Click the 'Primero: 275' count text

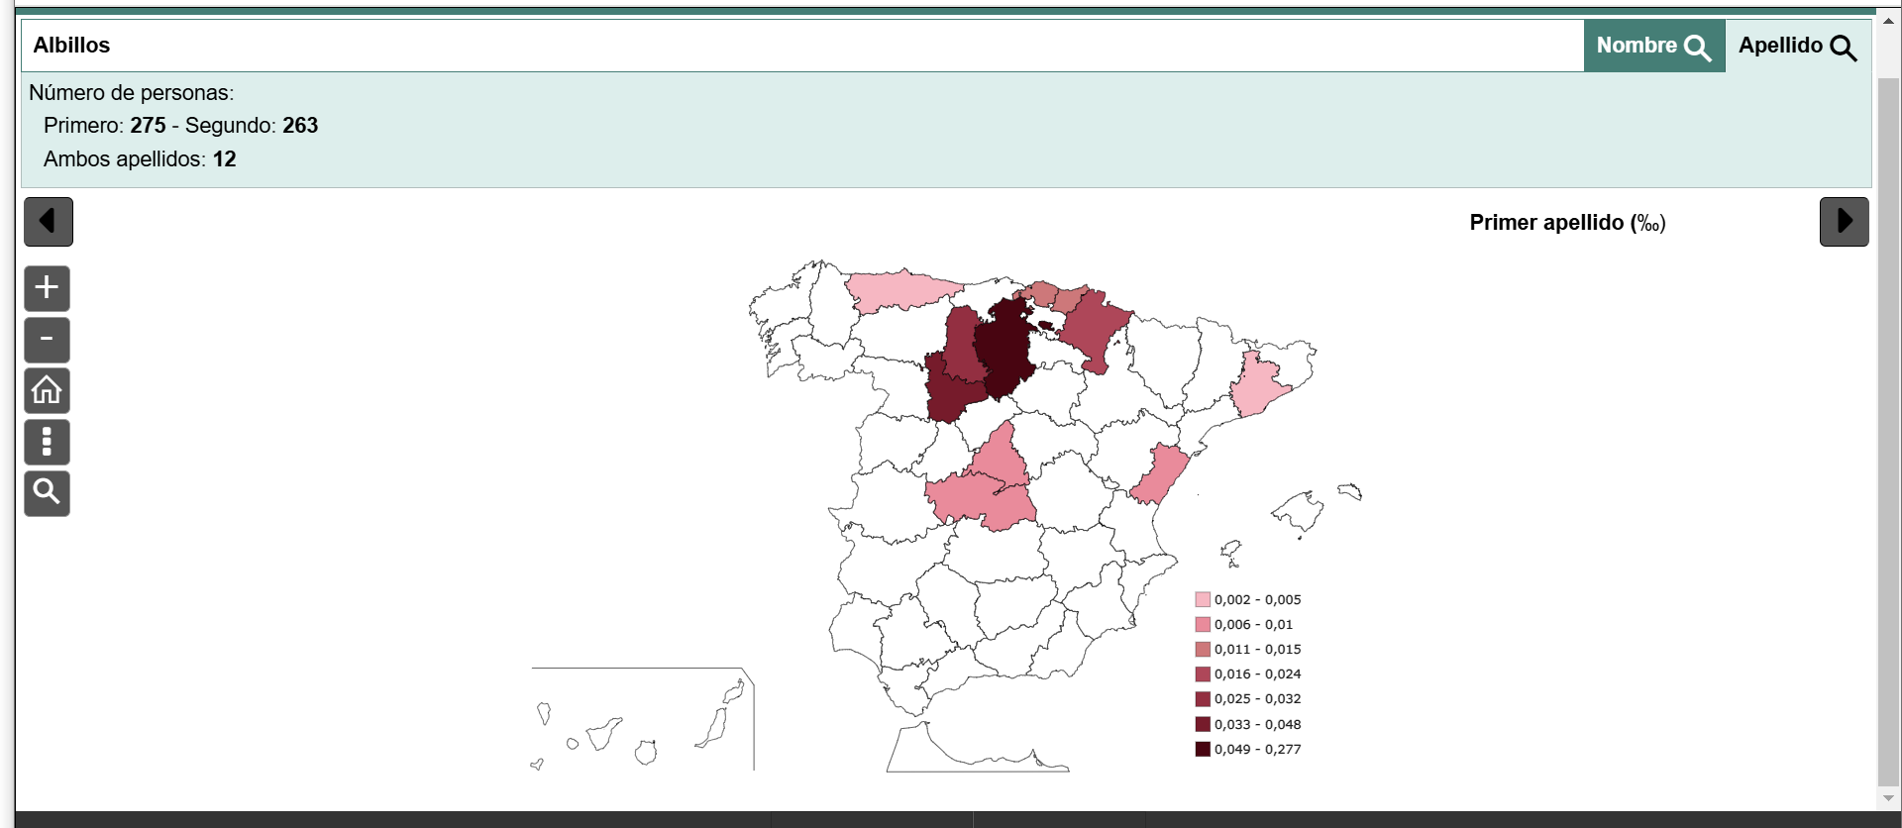click(105, 126)
